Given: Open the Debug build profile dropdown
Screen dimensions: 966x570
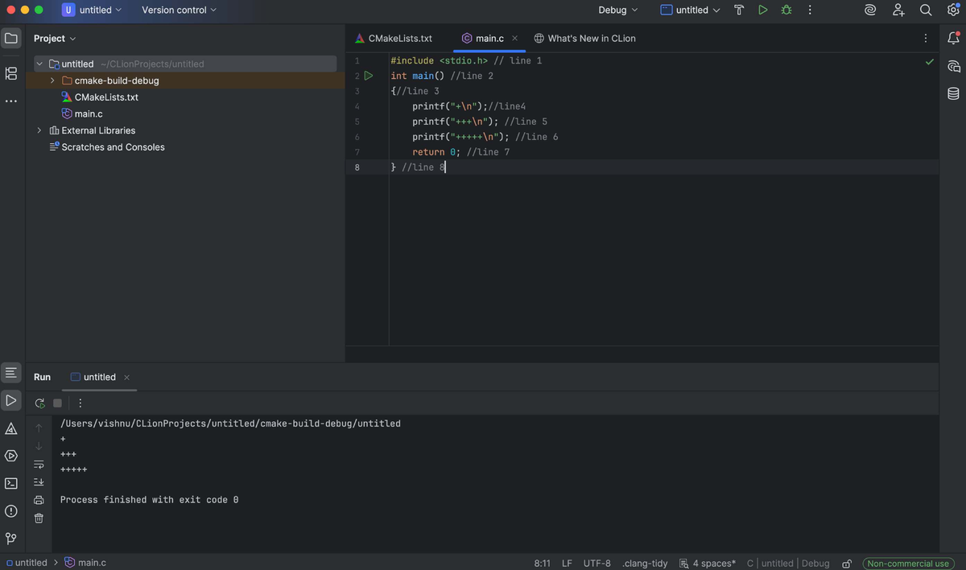Looking at the screenshot, I should [618, 10].
